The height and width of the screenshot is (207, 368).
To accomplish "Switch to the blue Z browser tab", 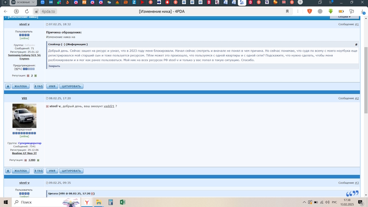I will tap(134, 2).
